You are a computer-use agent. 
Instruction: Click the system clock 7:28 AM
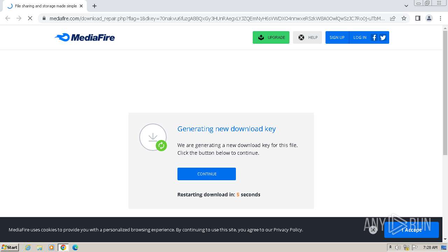430,247
